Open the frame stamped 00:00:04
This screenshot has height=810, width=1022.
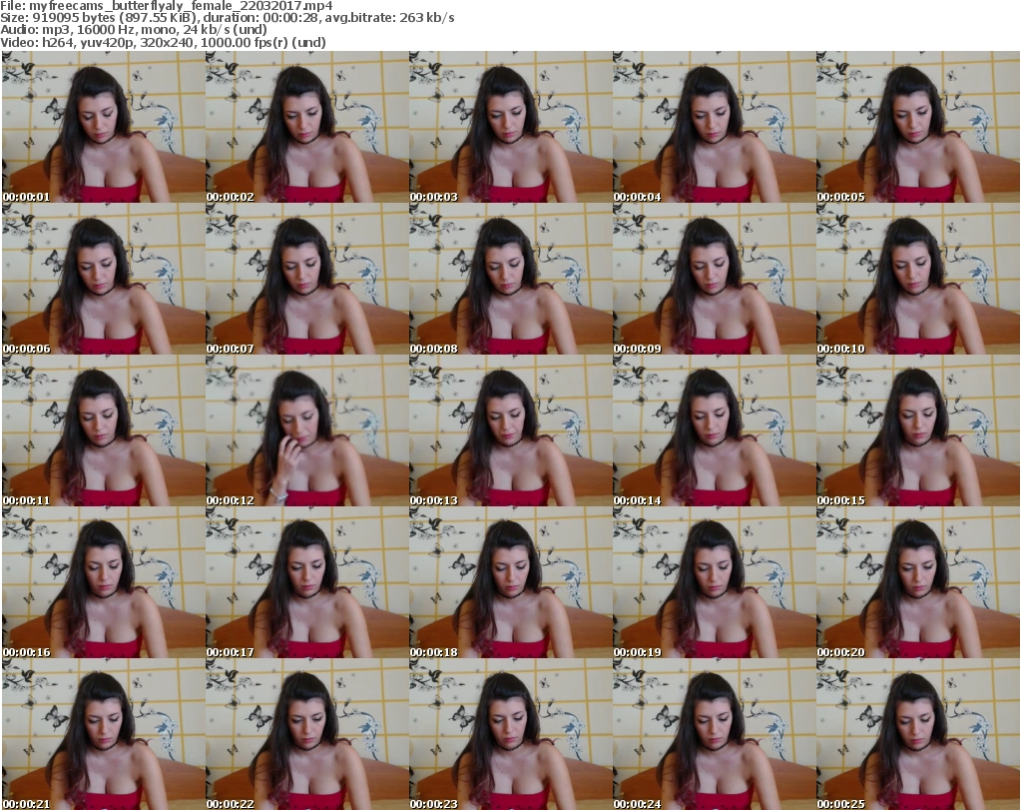715,127
